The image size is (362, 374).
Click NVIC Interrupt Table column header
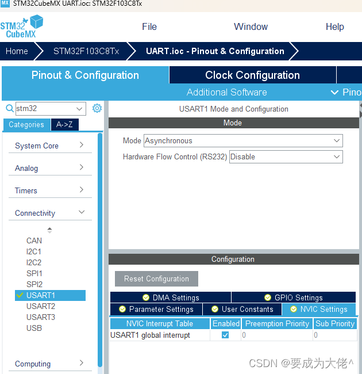(x=160, y=324)
